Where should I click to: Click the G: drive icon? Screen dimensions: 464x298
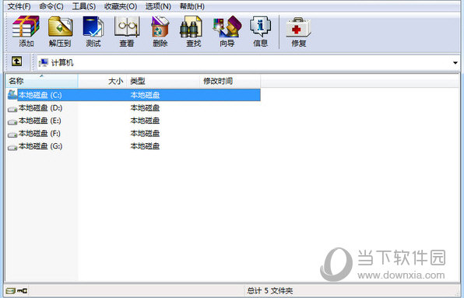tap(12, 147)
